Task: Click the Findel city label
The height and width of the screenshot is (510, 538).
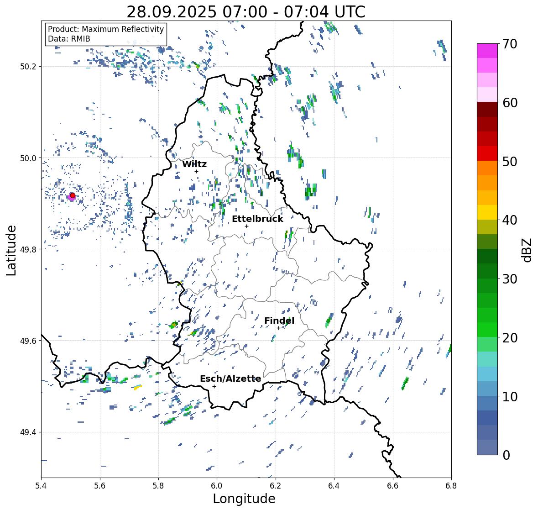Action: click(x=279, y=321)
